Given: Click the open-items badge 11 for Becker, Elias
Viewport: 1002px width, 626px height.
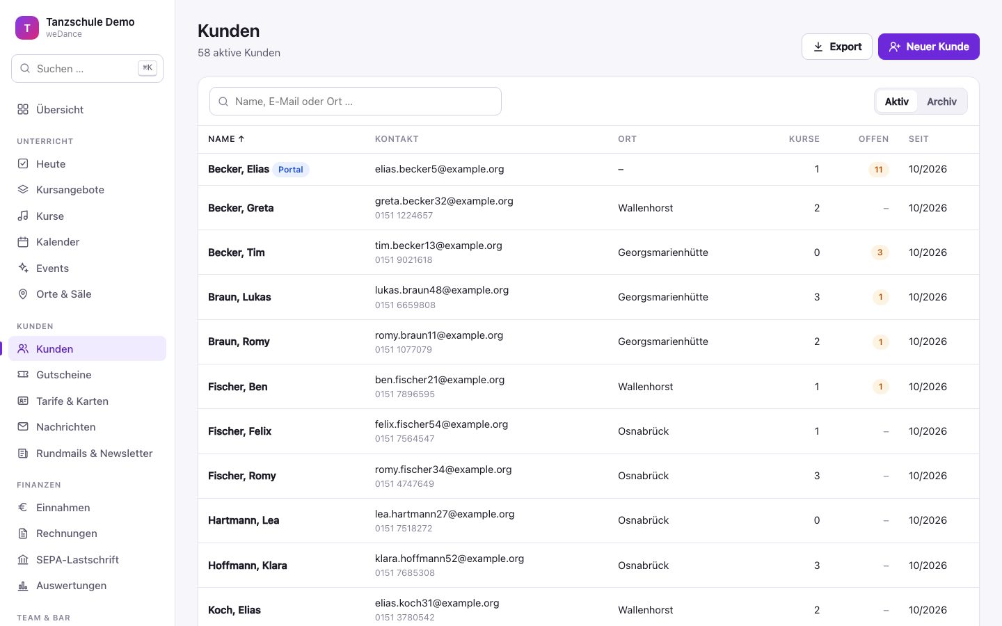Looking at the screenshot, I should tap(879, 170).
